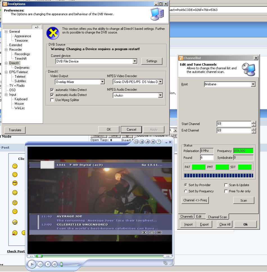Click the folder icon in player titlebar

[x=136, y=142]
